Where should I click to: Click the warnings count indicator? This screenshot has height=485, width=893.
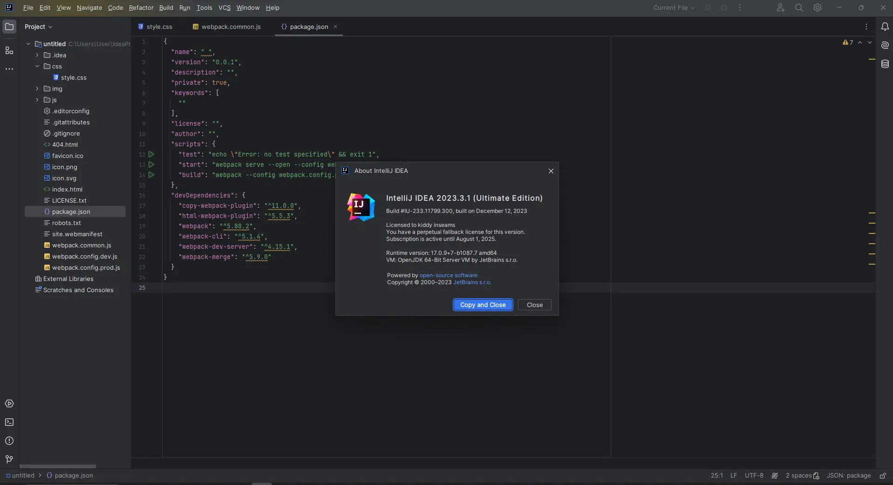coord(848,42)
